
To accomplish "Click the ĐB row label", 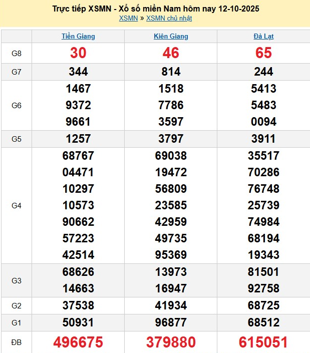I will 16,342.
